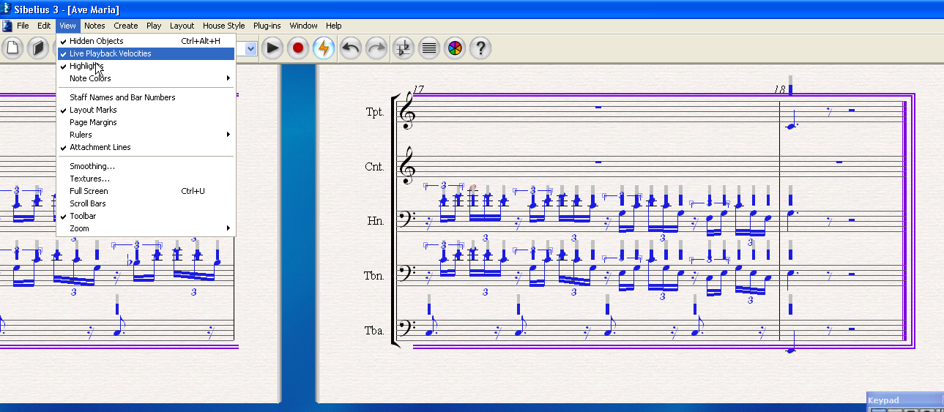944x412 pixels.
Task: Toggle Layout Marks option
Action: [x=146, y=110]
